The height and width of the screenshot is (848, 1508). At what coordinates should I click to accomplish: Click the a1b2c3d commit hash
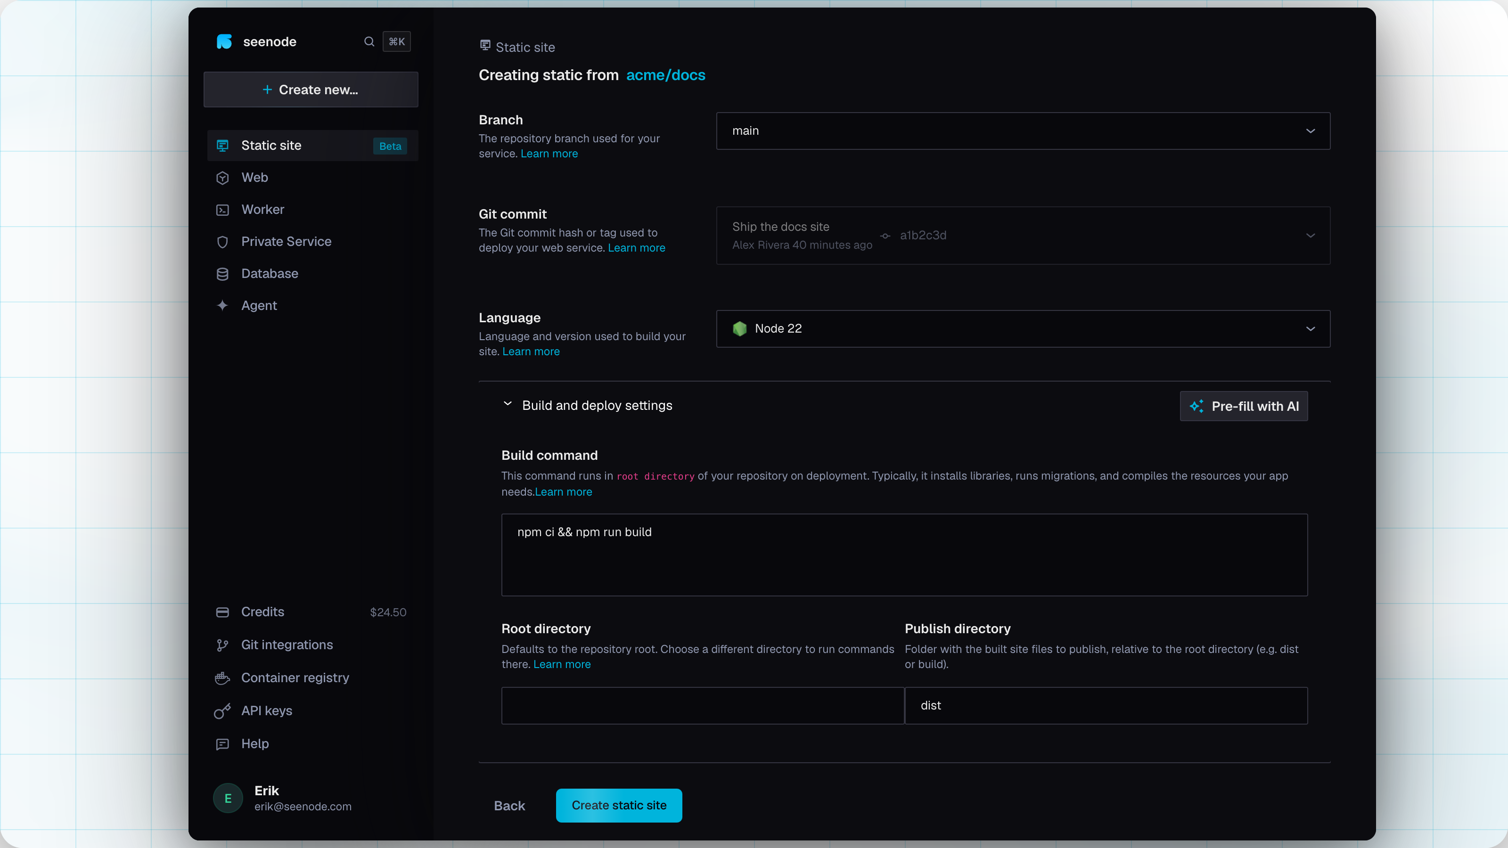(923, 235)
